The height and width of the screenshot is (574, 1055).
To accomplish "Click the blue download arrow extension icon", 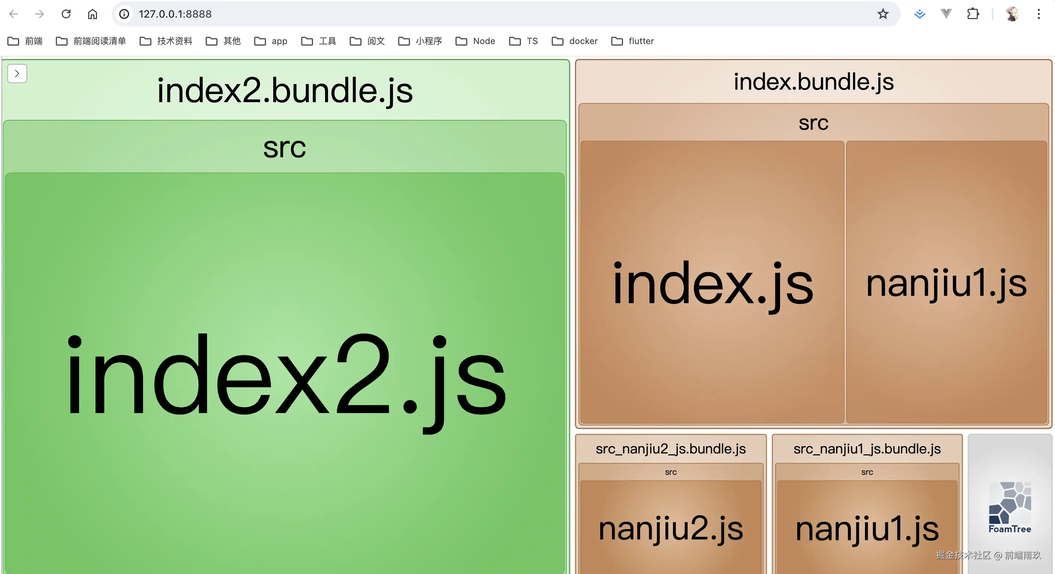I will point(919,14).
